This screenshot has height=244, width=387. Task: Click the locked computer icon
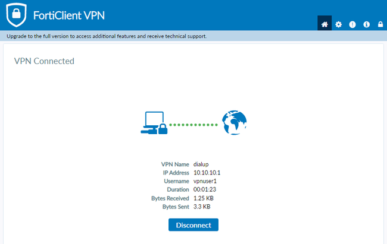[x=154, y=123]
